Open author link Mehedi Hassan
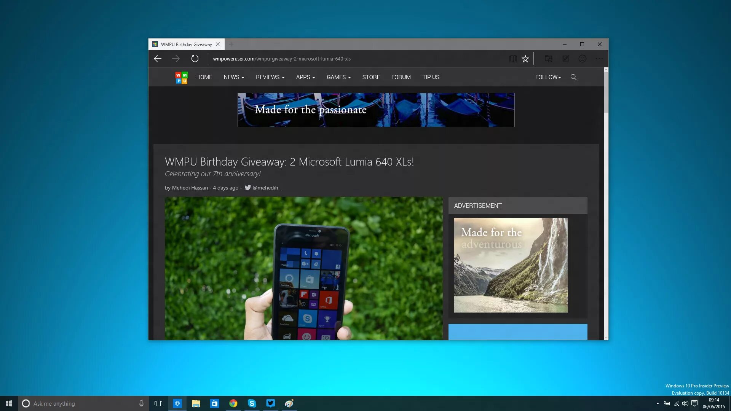Screen dimensions: 731x411 coord(189,188)
